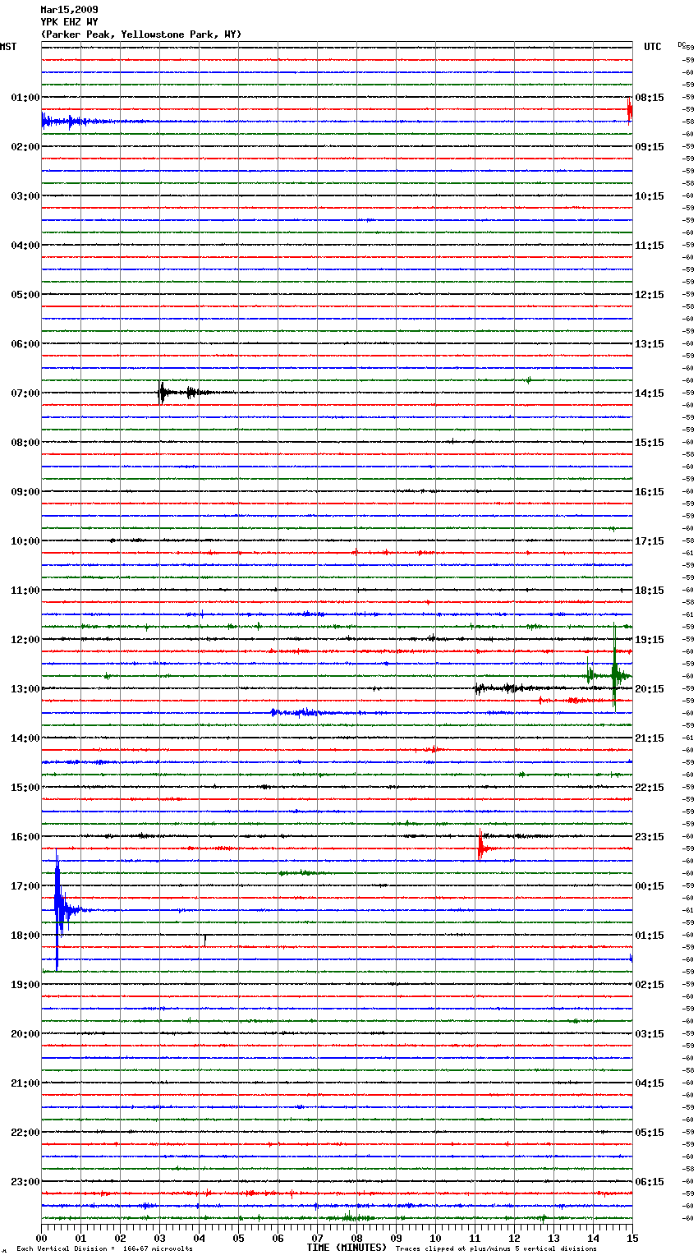Select the 17:00 MST time label
The width and height of the screenshot is (698, 1260).
[x=25, y=886]
